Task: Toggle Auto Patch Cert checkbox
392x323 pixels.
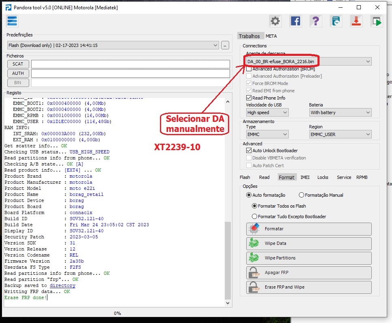Action: coord(249,166)
